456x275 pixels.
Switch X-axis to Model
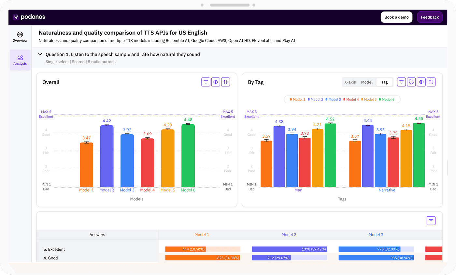tap(367, 82)
